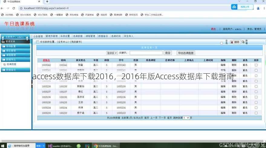
Task: Click the horizontal scrollbar at page bottom
Action: [x=132, y=141]
